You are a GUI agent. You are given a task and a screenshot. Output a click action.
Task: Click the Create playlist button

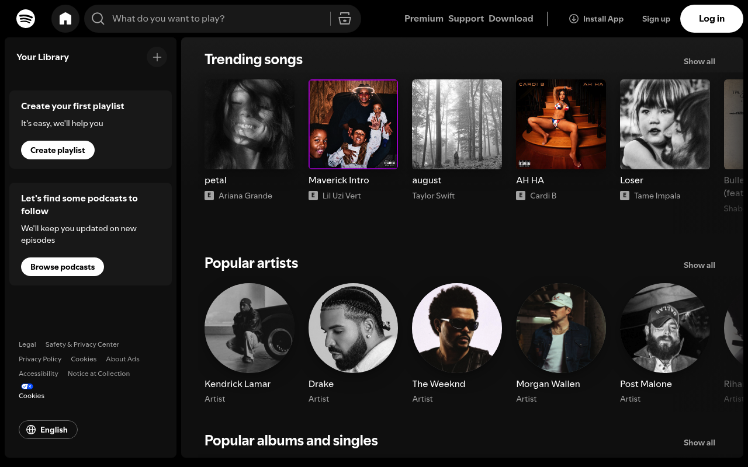click(x=58, y=150)
